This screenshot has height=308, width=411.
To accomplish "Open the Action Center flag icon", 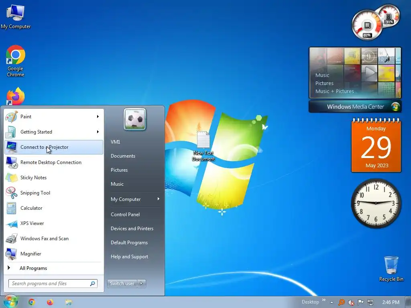I will tap(361, 302).
